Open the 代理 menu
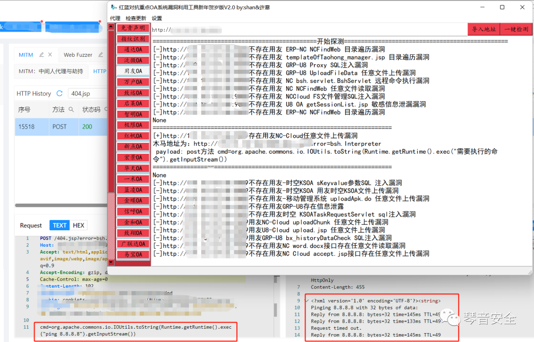Viewport: 534px width, 342px height. pyautogui.click(x=115, y=18)
